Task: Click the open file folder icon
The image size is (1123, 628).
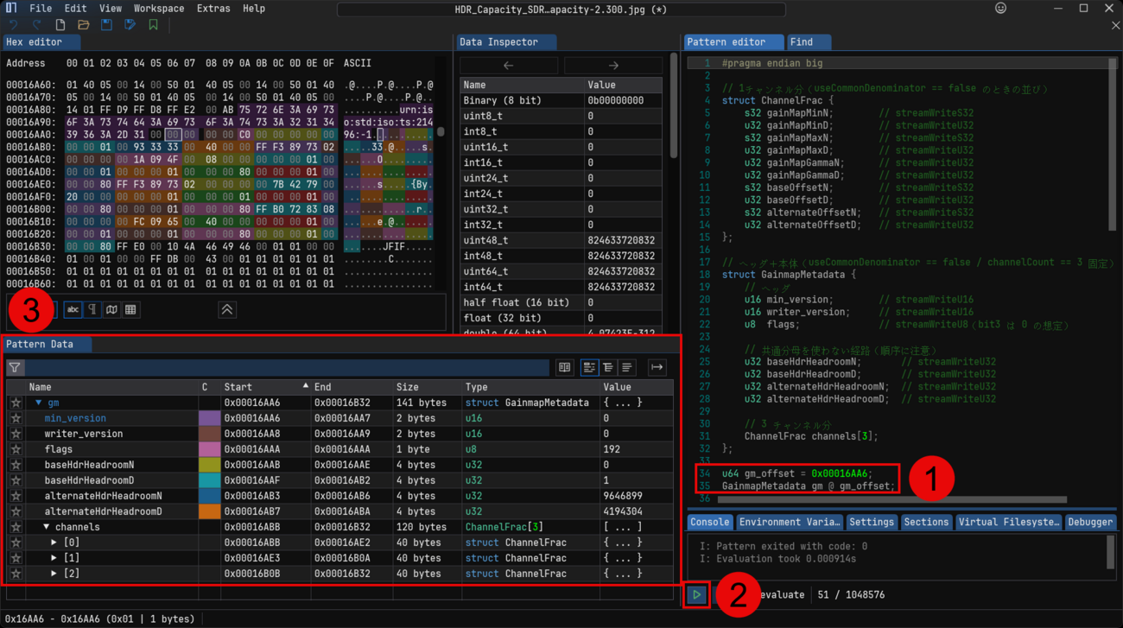Action: (83, 25)
